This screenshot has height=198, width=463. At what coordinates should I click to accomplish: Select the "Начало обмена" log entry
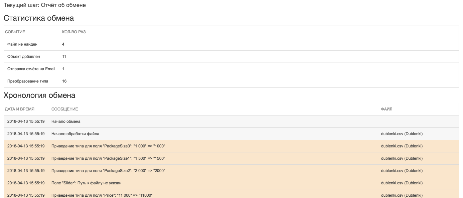66,121
